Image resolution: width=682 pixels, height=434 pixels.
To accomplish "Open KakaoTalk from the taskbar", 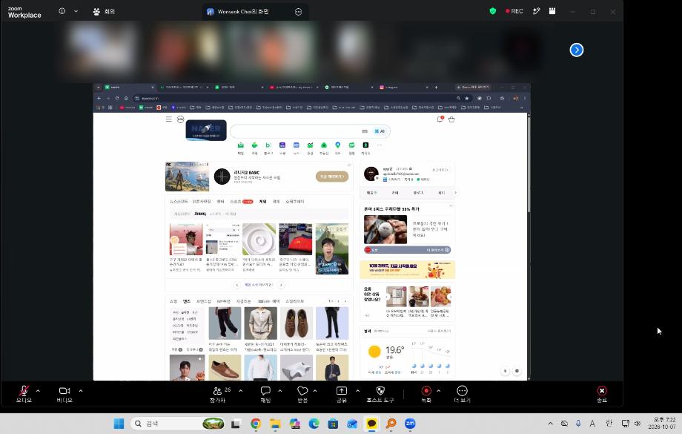I will click(x=371, y=424).
